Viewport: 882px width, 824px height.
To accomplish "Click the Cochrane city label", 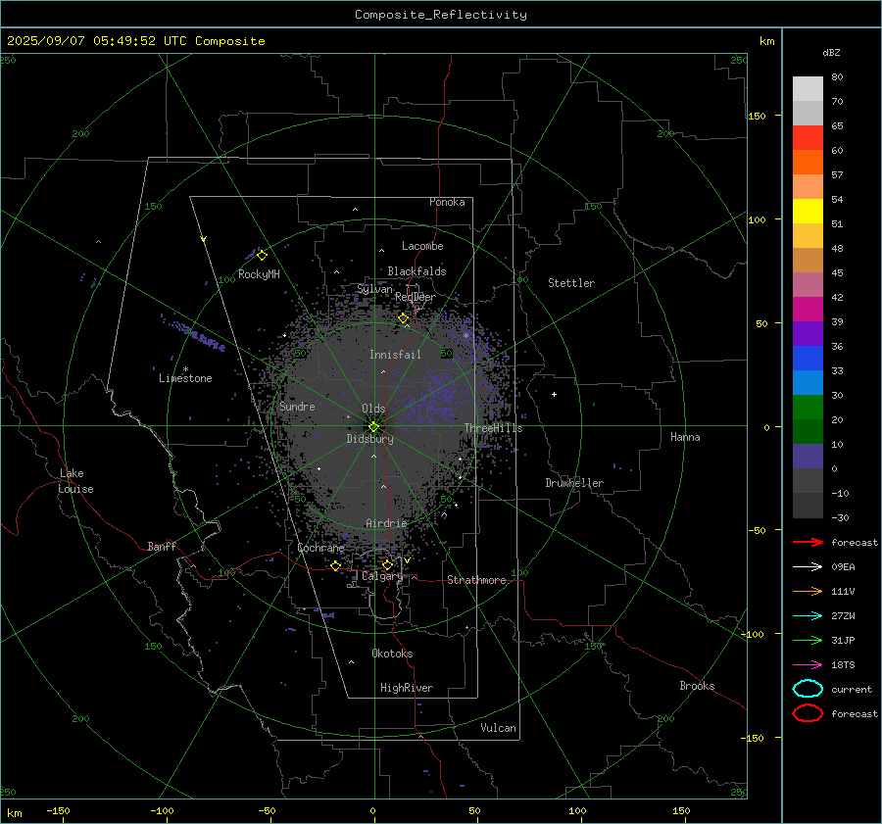I will [320, 548].
